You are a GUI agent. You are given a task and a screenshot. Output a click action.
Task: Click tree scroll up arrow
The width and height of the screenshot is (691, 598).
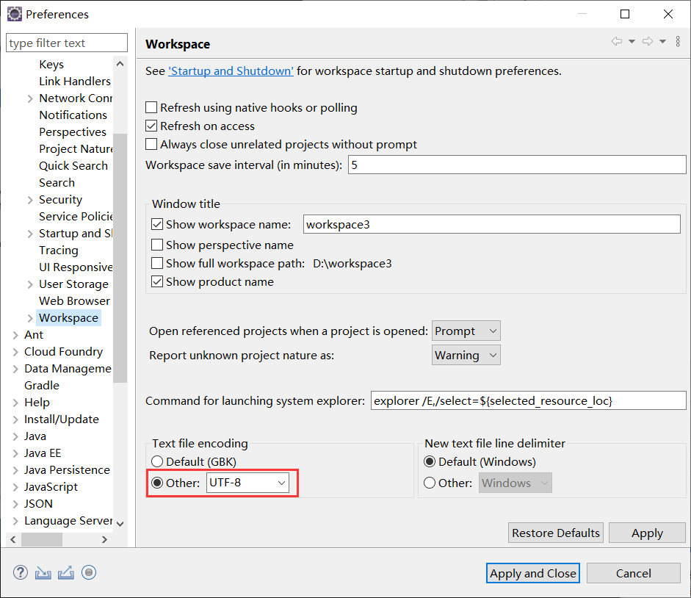pos(120,64)
